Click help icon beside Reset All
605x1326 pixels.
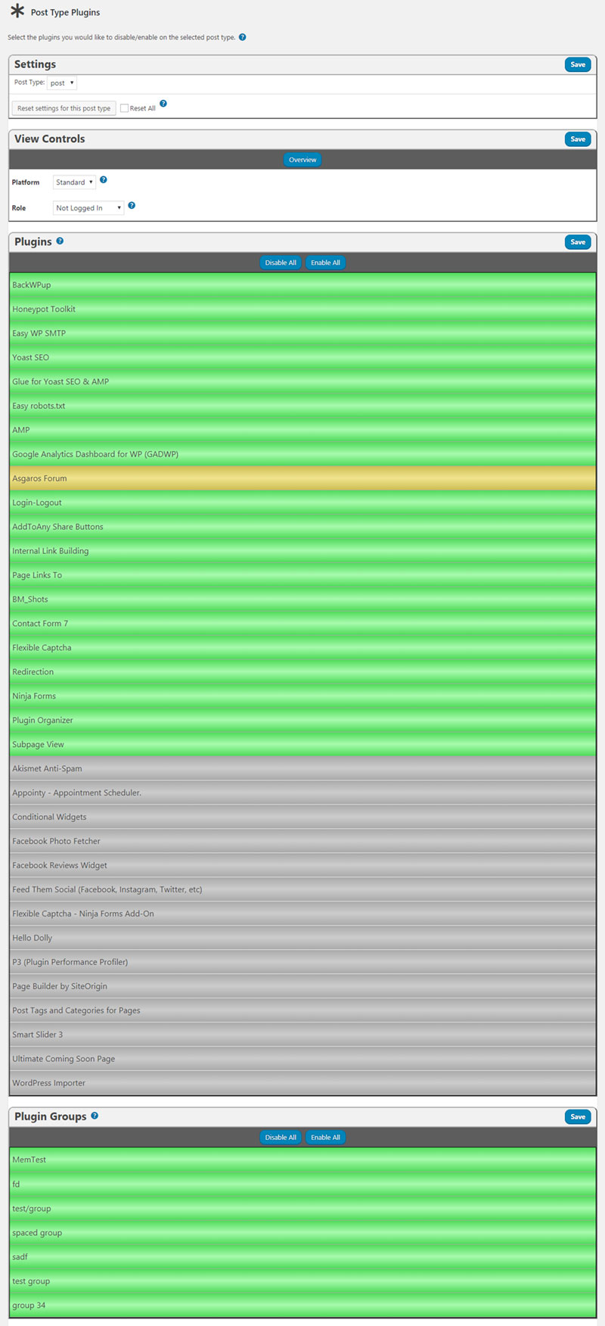163,104
